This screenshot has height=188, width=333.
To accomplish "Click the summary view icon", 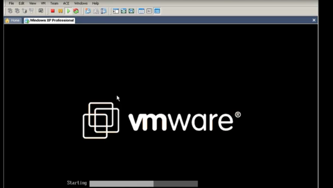I will 141,11.
